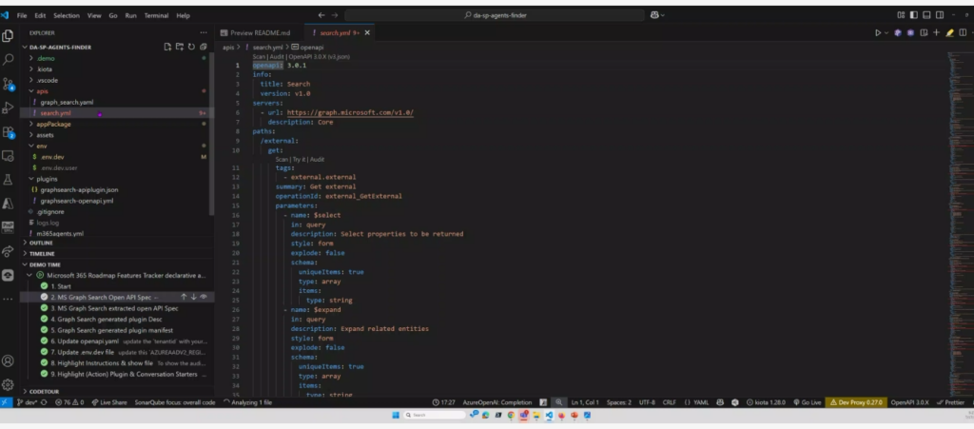Open graph_search.yaml file
974x429 pixels.
(68, 103)
